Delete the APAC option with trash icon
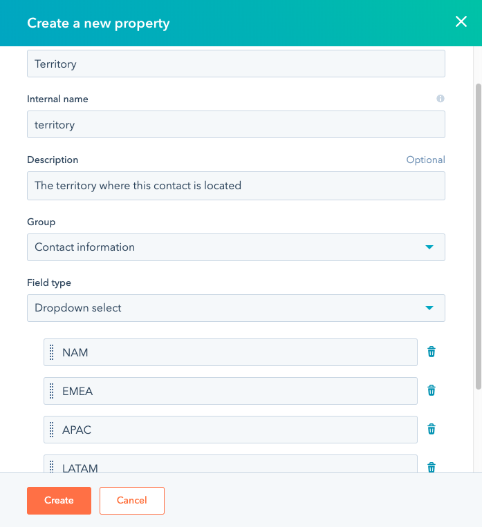 432,430
